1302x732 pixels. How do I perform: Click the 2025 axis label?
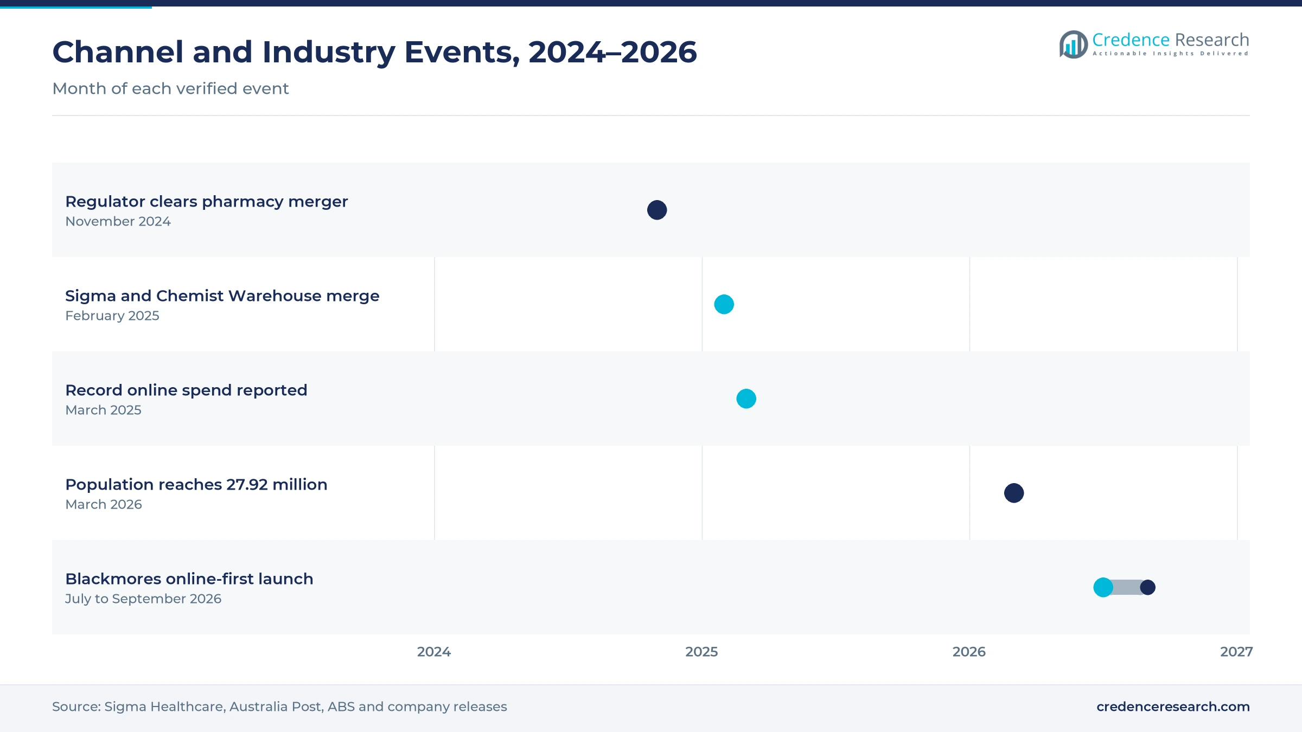[701, 652]
